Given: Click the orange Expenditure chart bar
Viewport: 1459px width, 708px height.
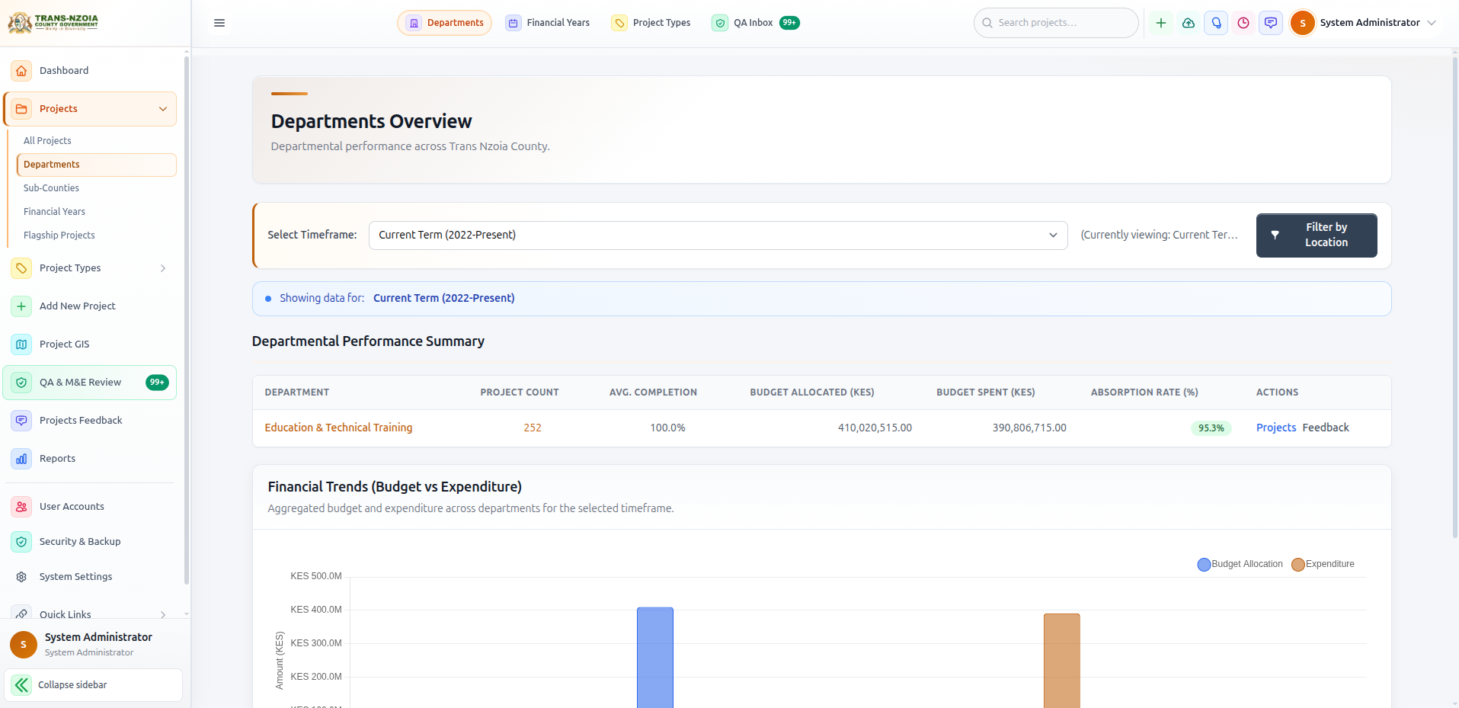Looking at the screenshot, I should click(x=1062, y=661).
